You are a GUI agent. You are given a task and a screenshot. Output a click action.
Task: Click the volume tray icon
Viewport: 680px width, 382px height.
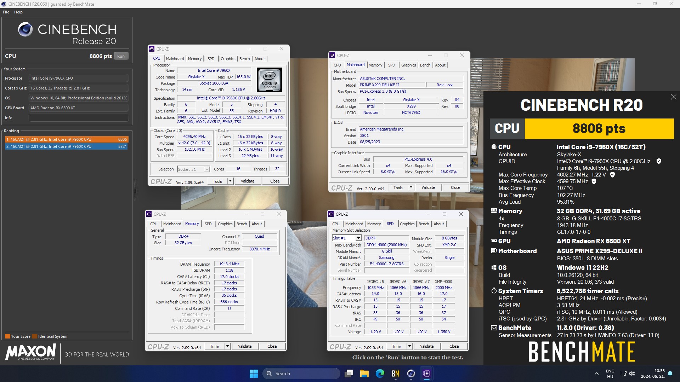tap(632, 374)
